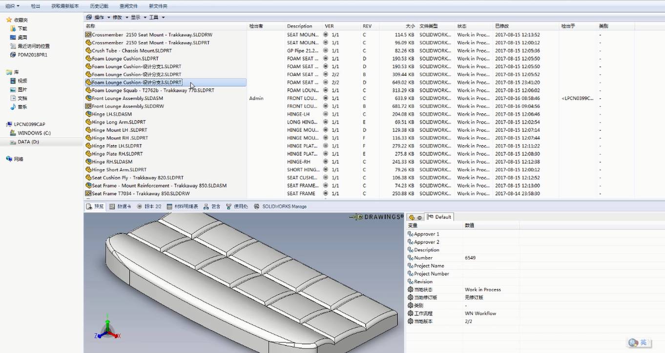Sort files by the 名称 column header
The width and height of the screenshot is (665, 353).
point(90,26)
